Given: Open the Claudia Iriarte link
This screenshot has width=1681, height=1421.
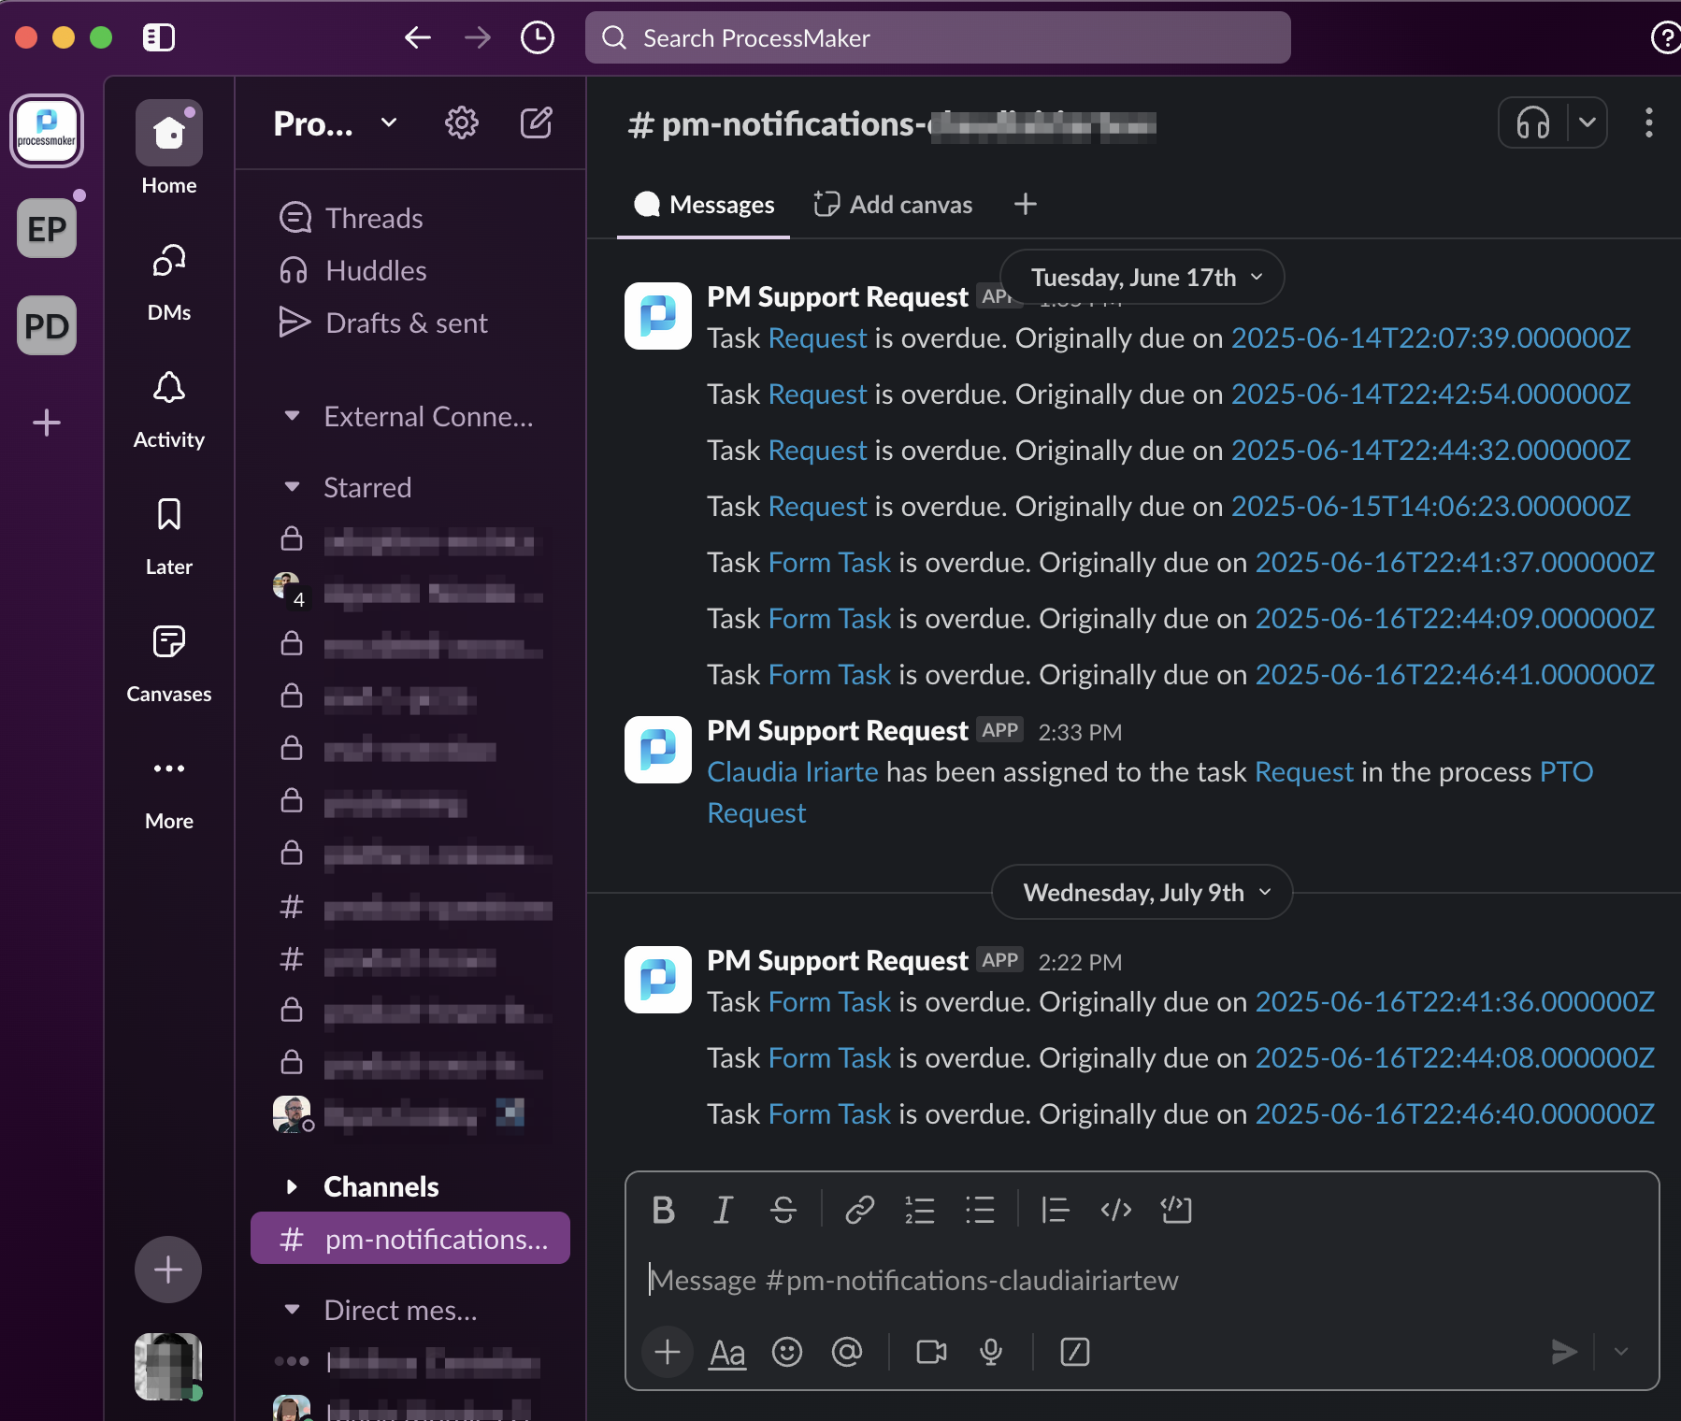Looking at the screenshot, I should coord(793,771).
